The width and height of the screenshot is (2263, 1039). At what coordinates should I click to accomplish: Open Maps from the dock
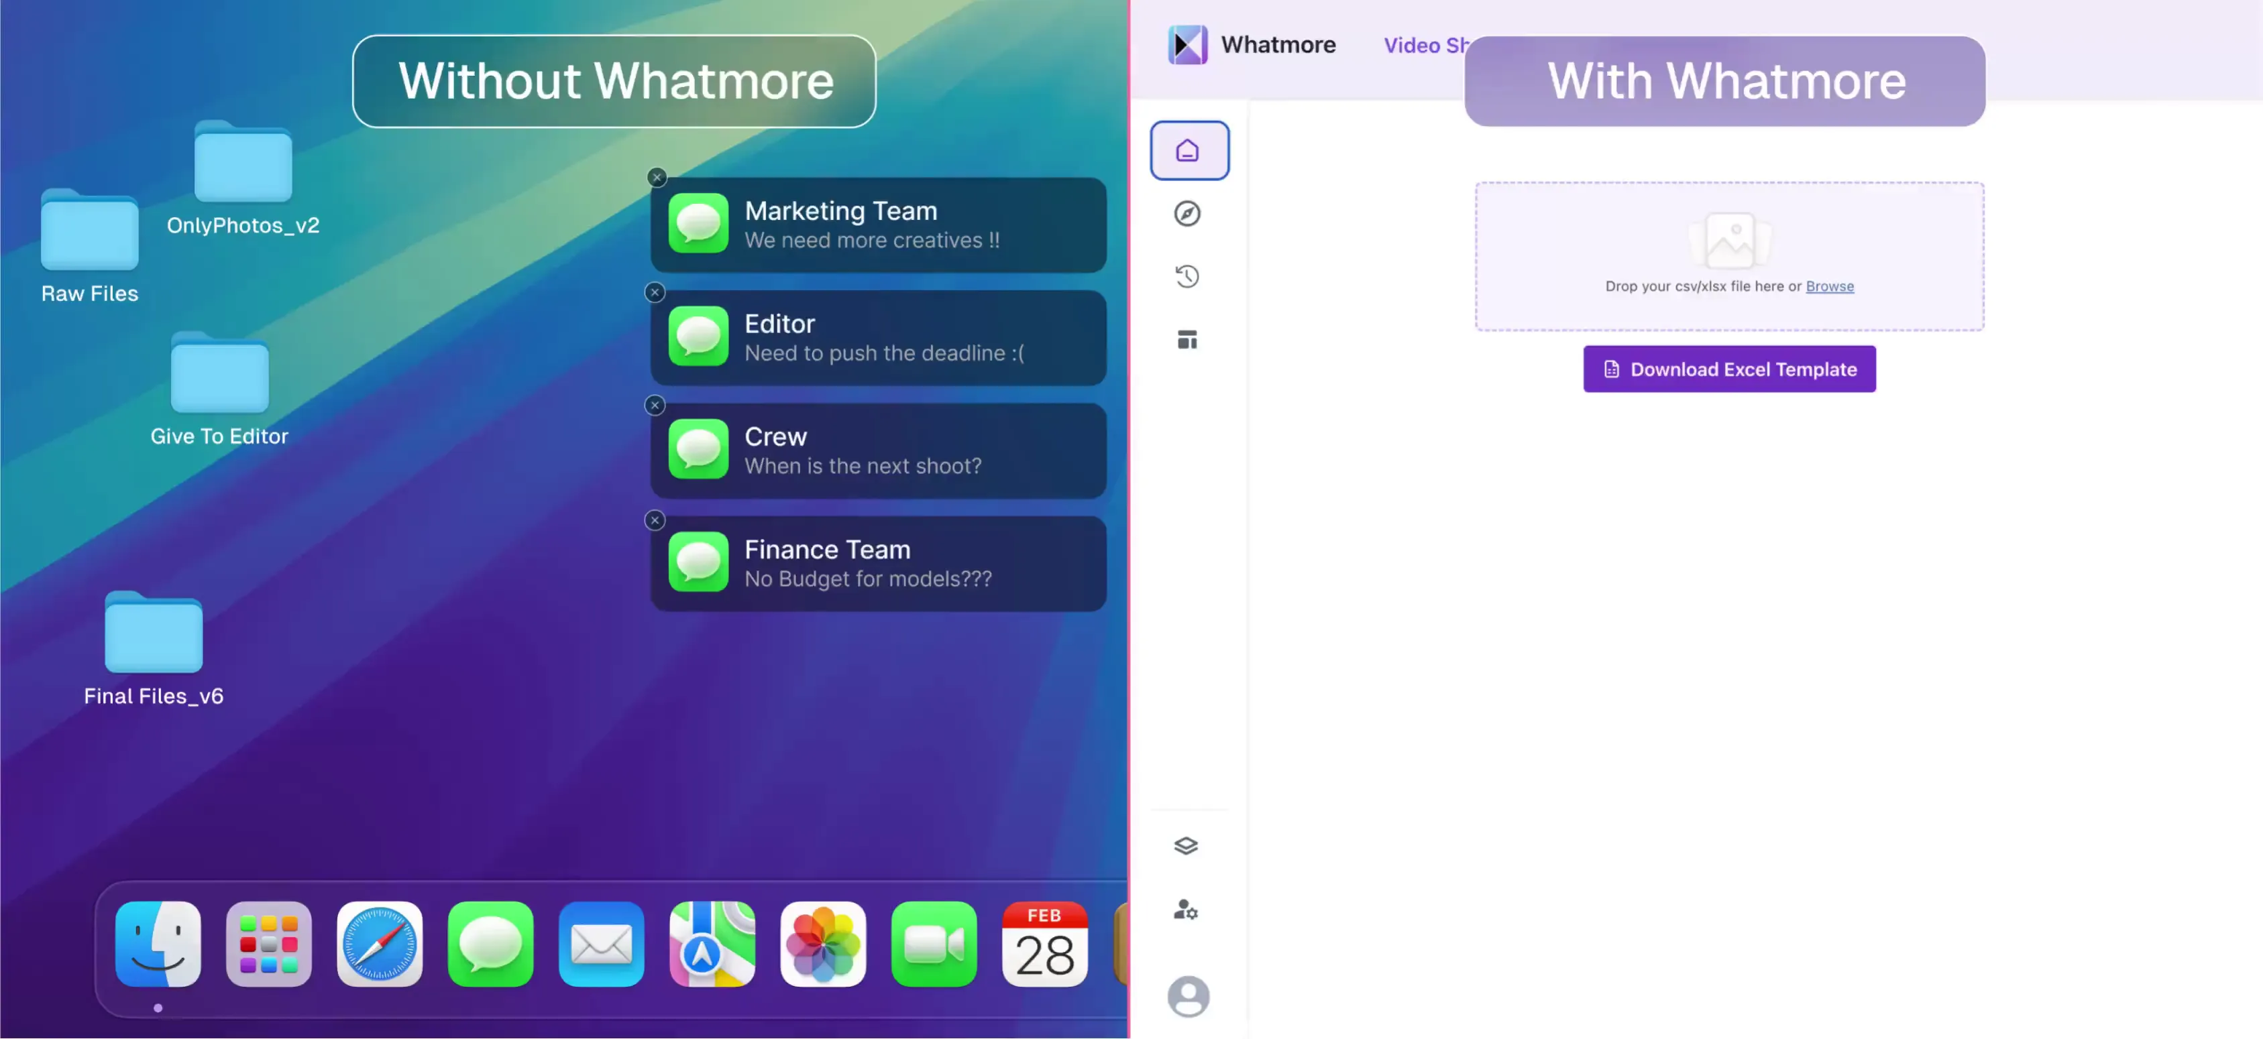712,944
